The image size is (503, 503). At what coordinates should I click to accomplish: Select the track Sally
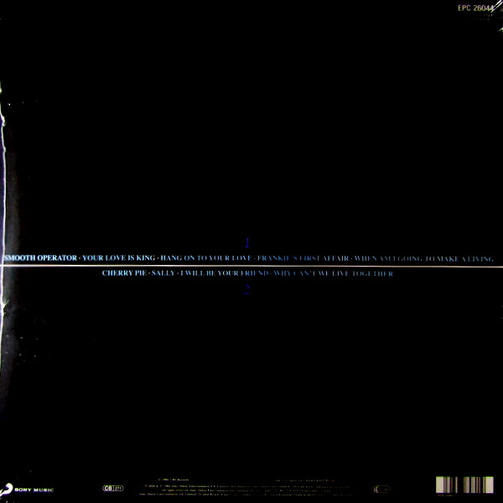(x=163, y=274)
